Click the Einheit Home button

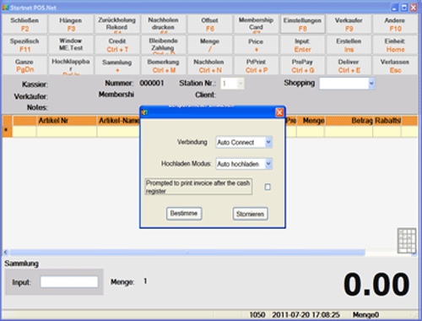(x=395, y=45)
